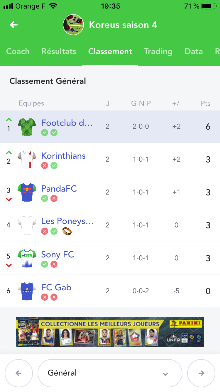This screenshot has height=392, width=220.
Task: Open the Korinthians team link
Action: pos(63,156)
